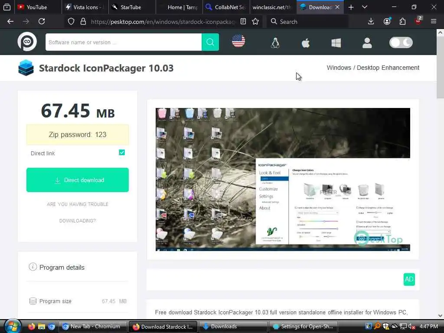
Task: Switch to the CollabNet tab
Action: (x=226, y=7)
